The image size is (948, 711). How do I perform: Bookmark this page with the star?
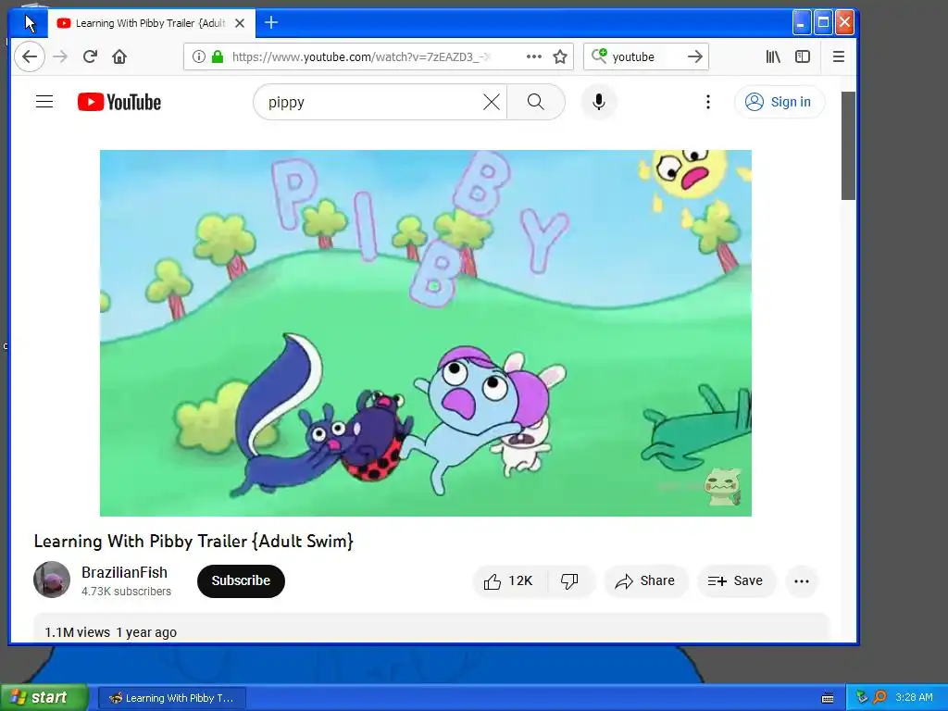[560, 56]
